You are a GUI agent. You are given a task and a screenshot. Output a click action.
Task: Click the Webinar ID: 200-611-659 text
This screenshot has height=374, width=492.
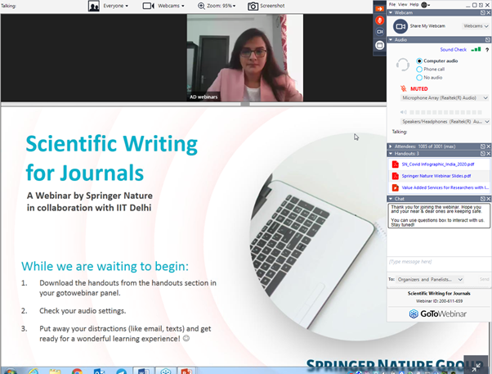[439, 301]
